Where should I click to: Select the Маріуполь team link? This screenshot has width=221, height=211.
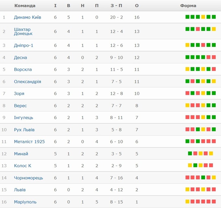click(25, 202)
